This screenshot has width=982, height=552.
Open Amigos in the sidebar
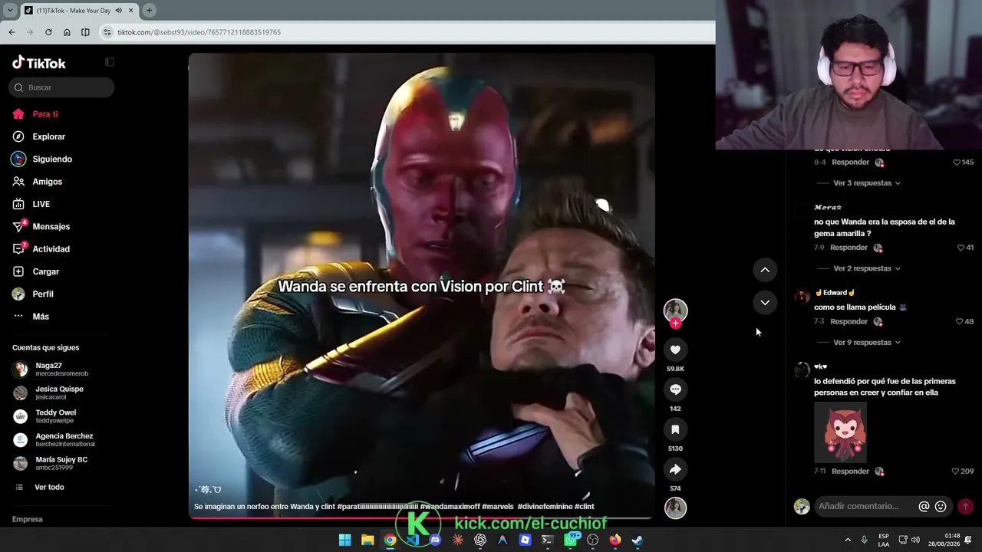point(47,182)
